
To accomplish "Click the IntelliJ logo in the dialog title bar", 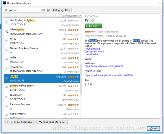I will (x=5, y=3).
